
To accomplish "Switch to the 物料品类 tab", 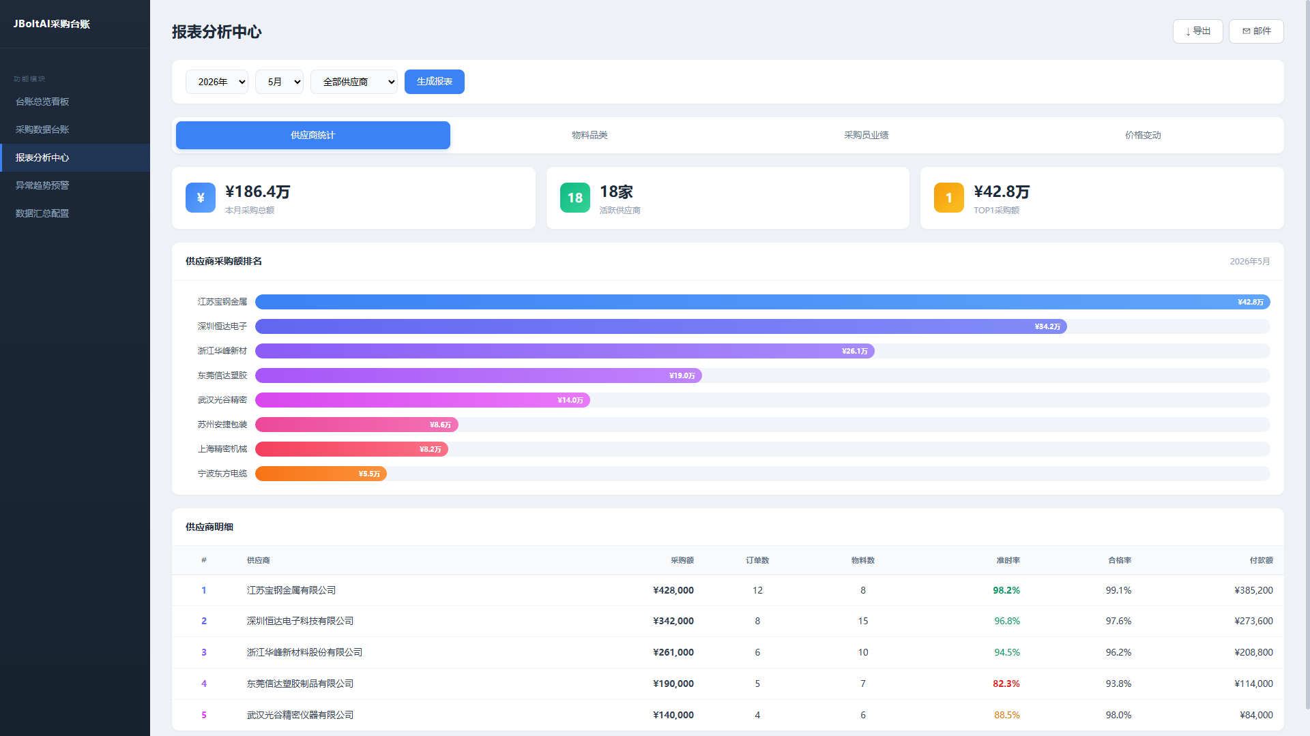I will [589, 135].
